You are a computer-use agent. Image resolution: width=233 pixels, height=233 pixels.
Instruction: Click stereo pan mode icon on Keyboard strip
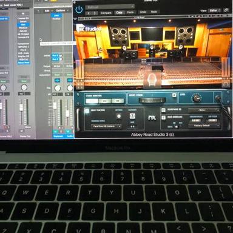57,81
